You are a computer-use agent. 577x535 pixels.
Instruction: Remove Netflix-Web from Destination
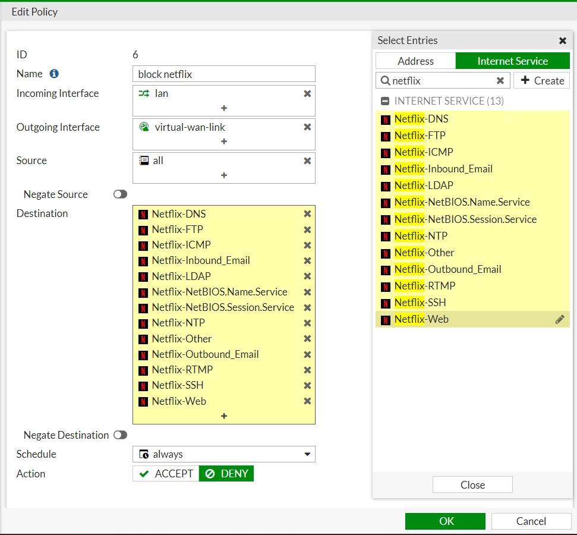[x=307, y=401]
